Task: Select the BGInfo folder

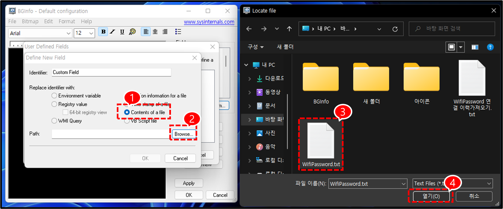Action: click(321, 84)
